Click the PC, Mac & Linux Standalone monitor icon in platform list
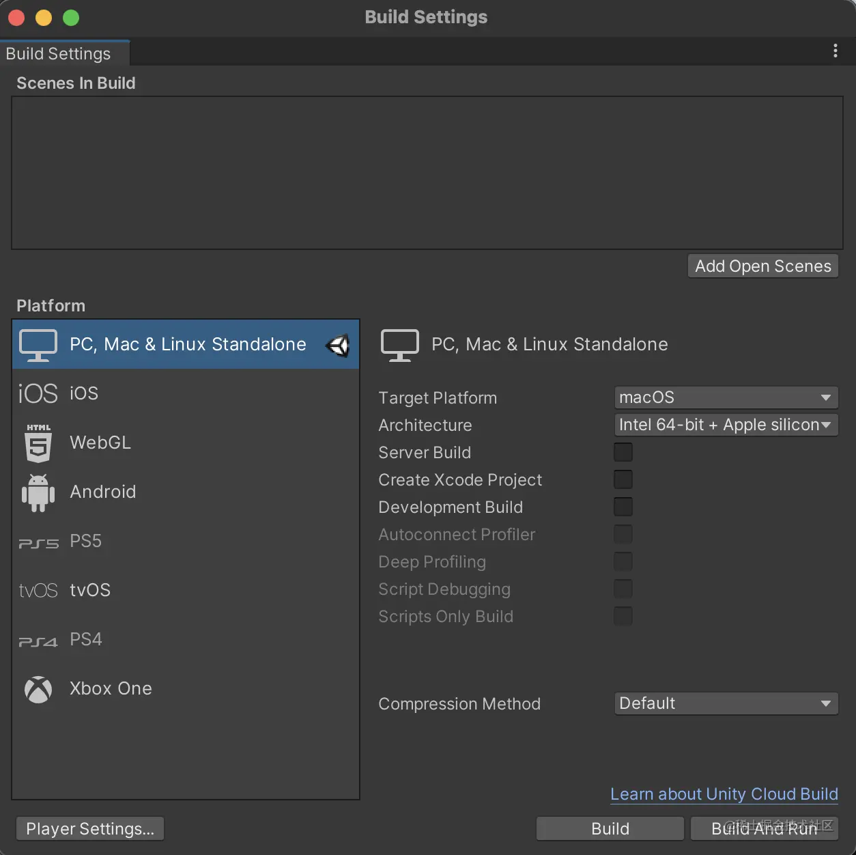The width and height of the screenshot is (856, 855). pos(38,345)
